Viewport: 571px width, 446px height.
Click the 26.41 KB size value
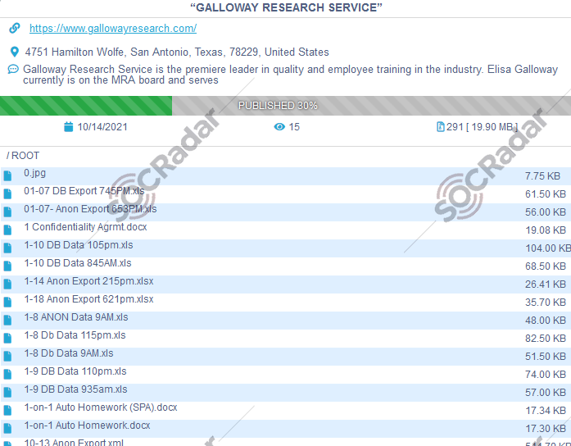click(x=545, y=284)
